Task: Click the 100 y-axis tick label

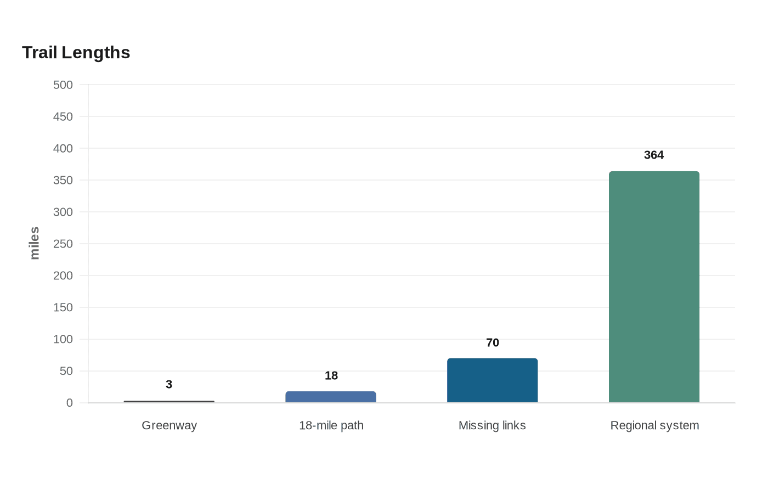Action: click(x=63, y=340)
